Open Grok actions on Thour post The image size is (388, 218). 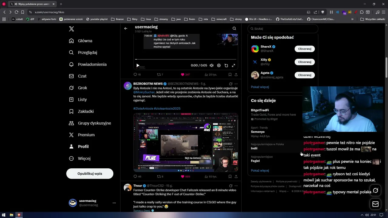click(231, 186)
